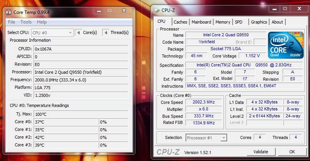Click the Intel Core 2 Quad logo
Screen dimensions: 310x161
286,45
